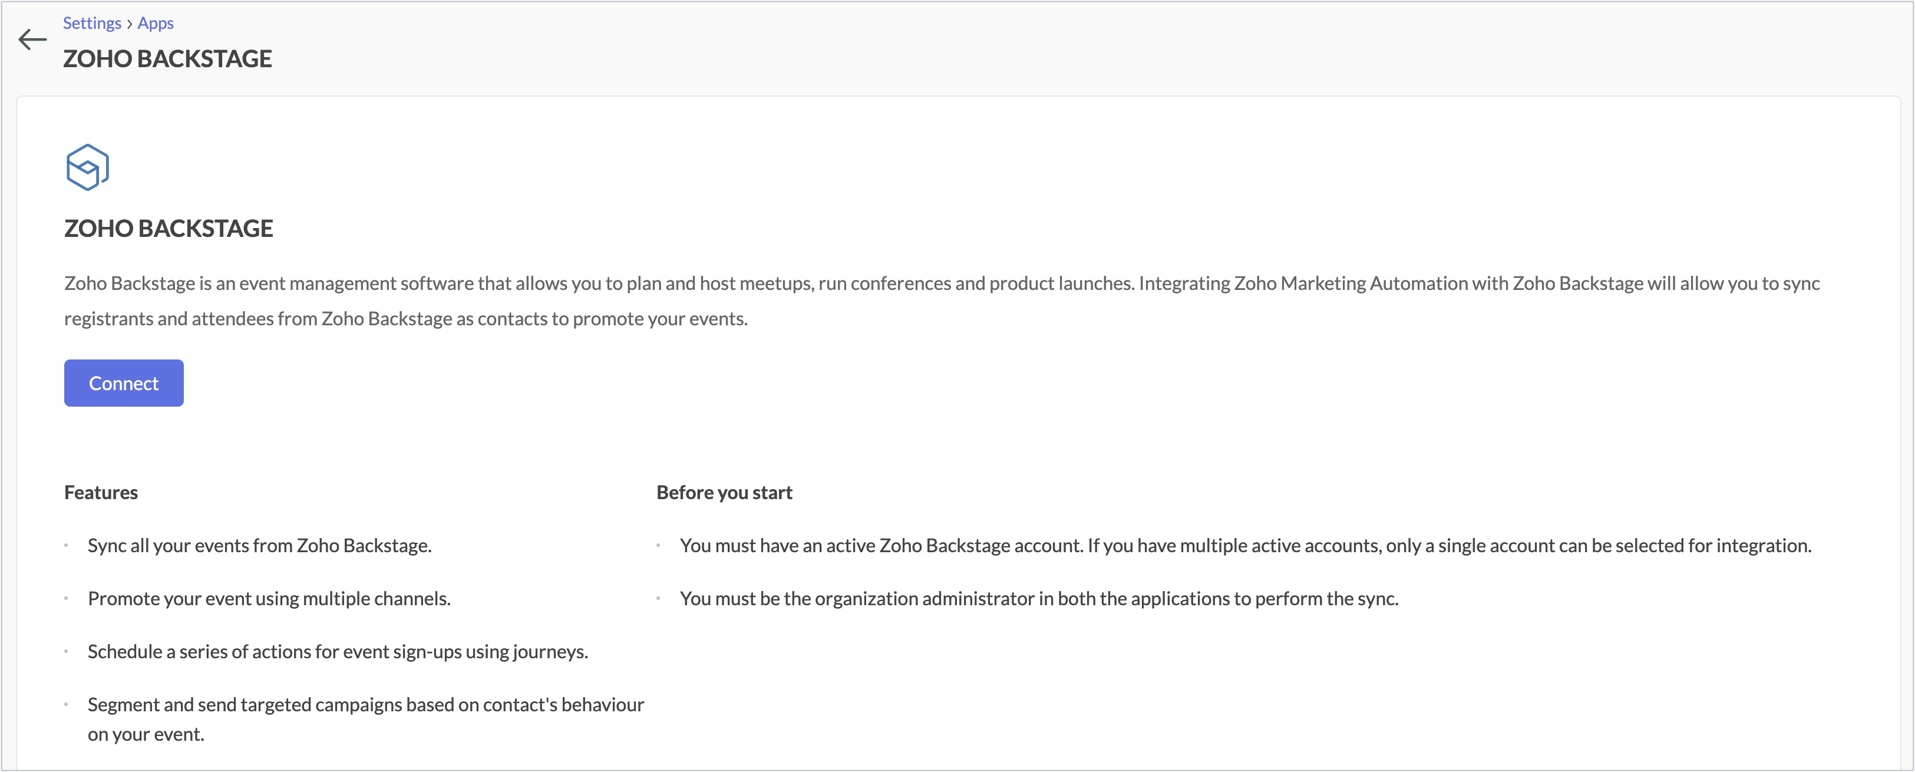Select the ZOHO BACKSTAGE heading below the logo
This screenshot has width=1915, height=772.
pos(169,228)
